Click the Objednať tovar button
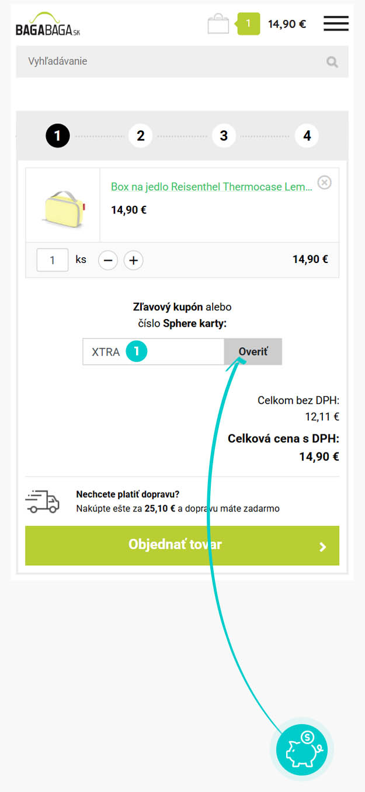 [182, 545]
